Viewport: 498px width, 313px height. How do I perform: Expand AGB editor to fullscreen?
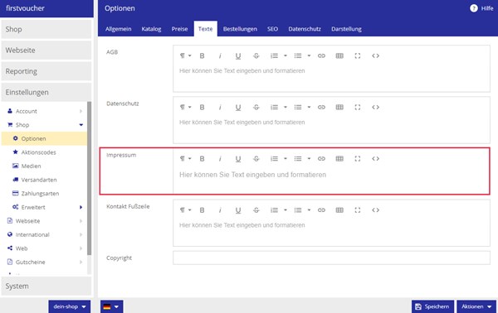point(358,56)
